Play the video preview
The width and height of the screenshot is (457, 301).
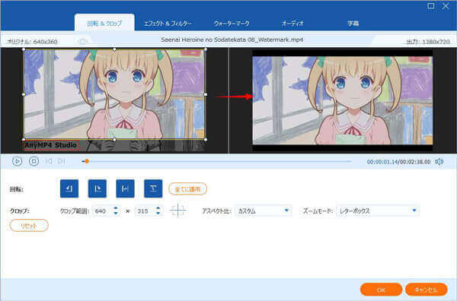click(x=18, y=161)
